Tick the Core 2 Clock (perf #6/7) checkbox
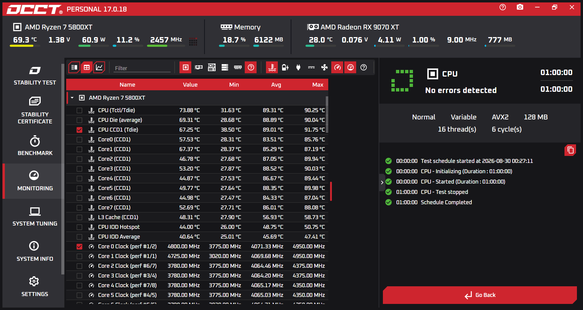 pos(79,266)
